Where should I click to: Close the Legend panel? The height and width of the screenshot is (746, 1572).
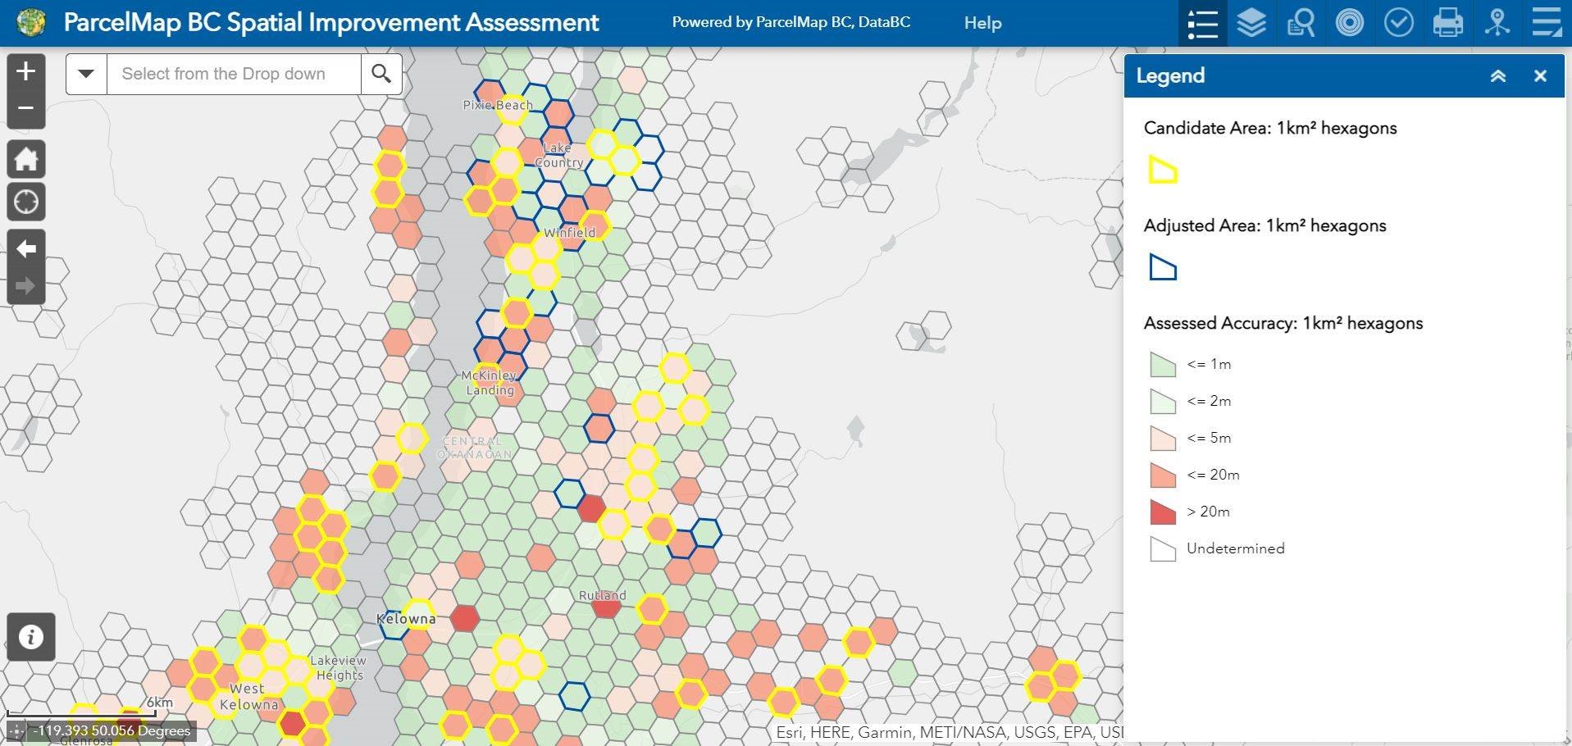(x=1540, y=76)
